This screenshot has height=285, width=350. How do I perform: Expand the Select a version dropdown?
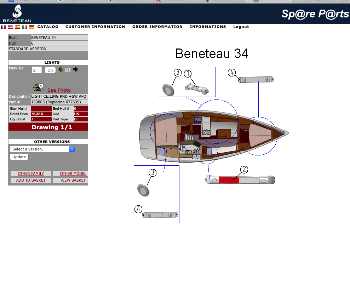tap(42, 149)
